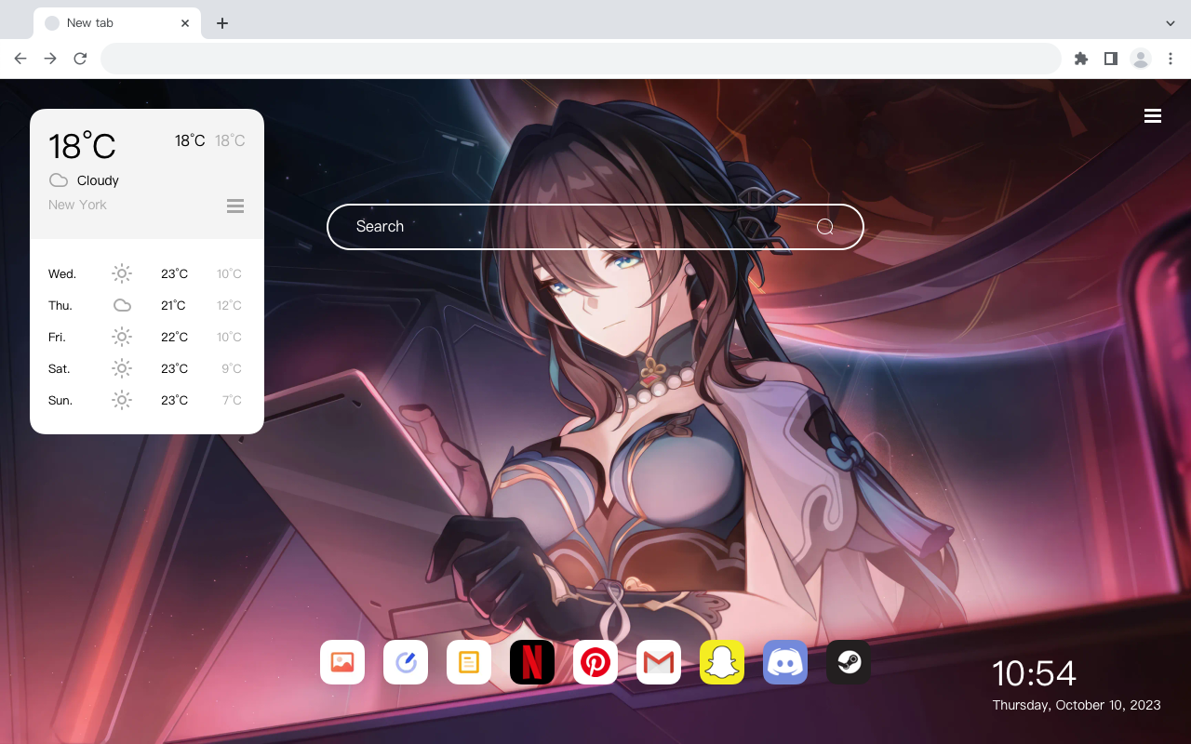Open the Snapchat shortcut

click(x=722, y=662)
